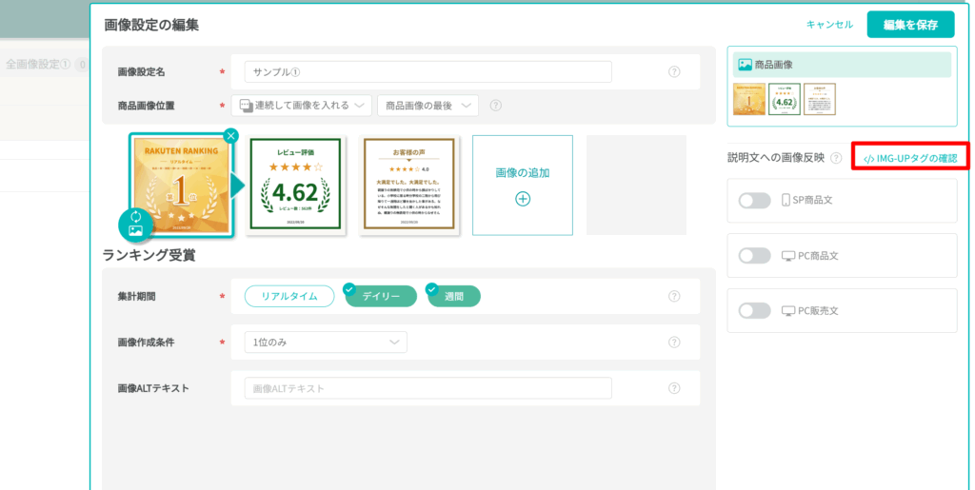Click the X remove icon on ranking image

(230, 136)
